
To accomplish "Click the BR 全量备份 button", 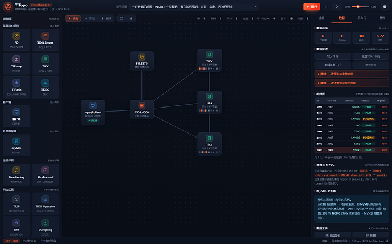I will coord(333,235).
